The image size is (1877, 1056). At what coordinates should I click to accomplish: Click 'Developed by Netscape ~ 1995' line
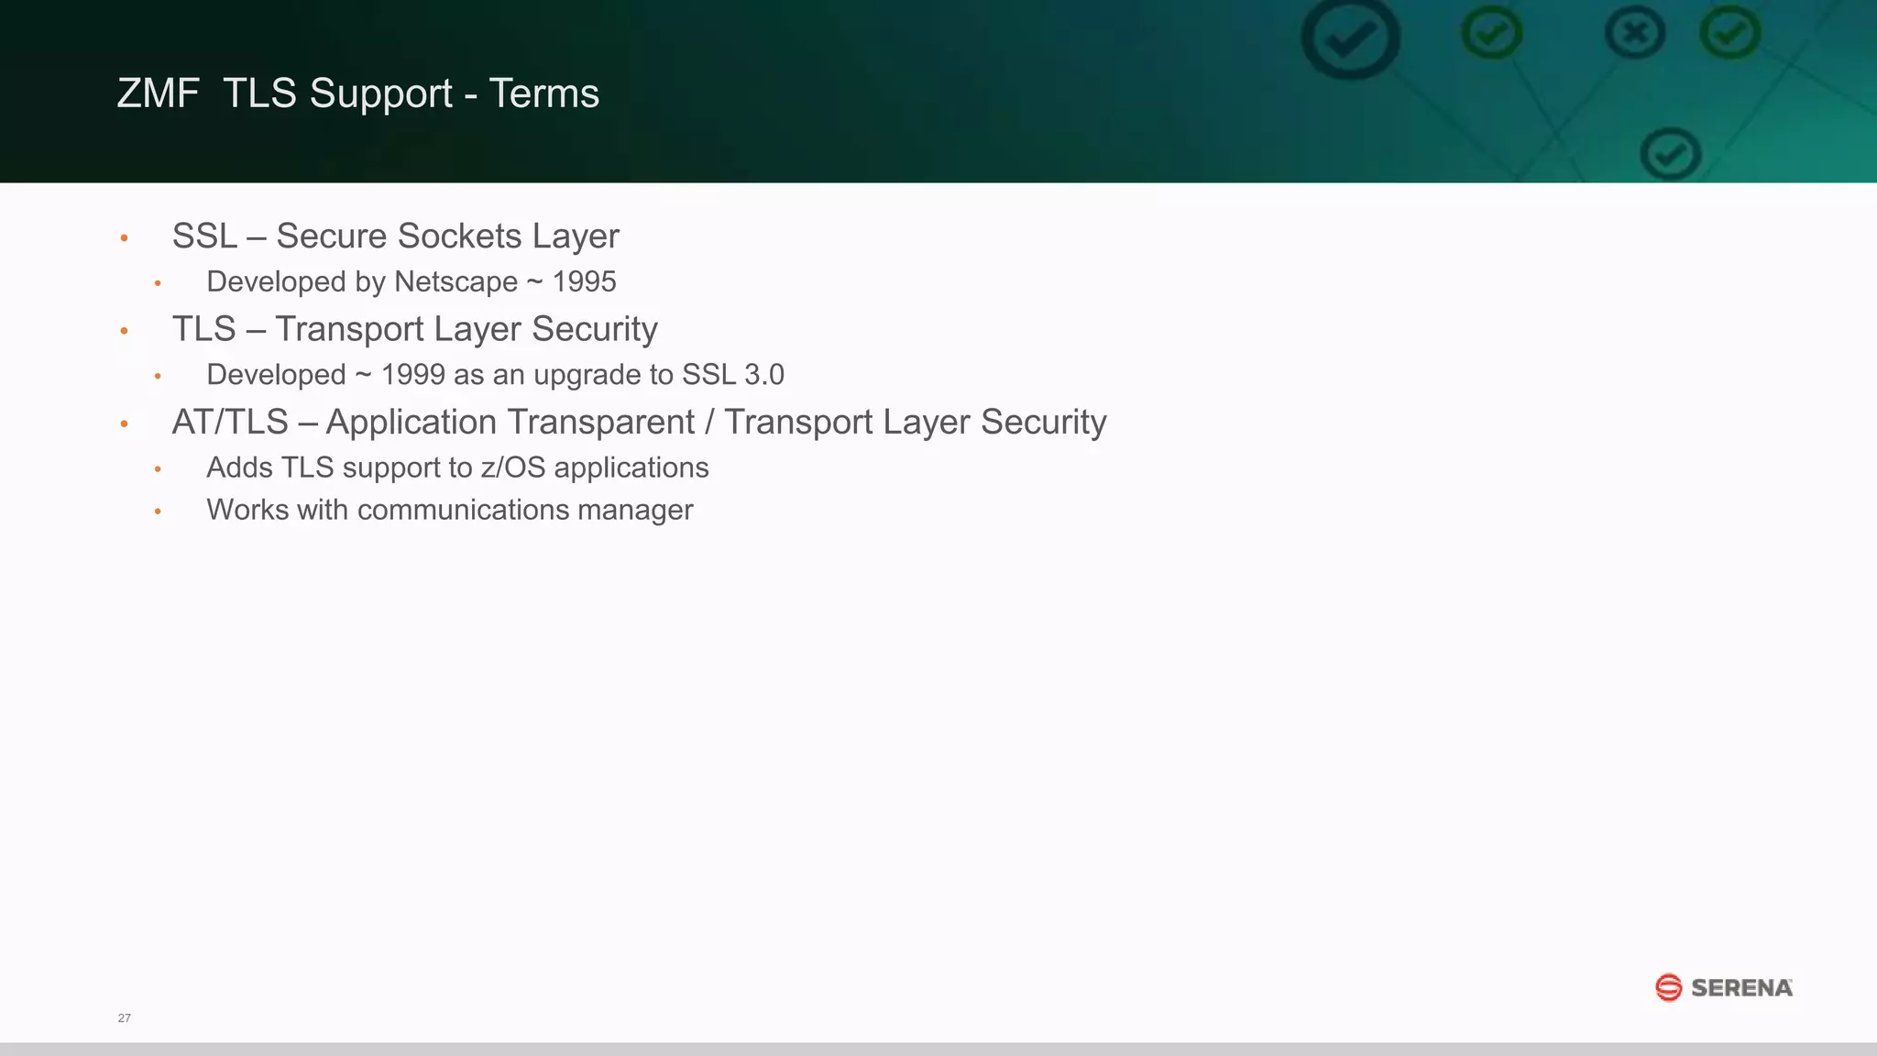(412, 282)
